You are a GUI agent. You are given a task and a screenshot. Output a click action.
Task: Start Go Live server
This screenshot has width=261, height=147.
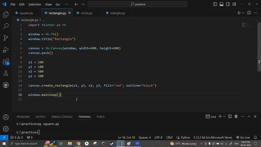(x=243, y=138)
